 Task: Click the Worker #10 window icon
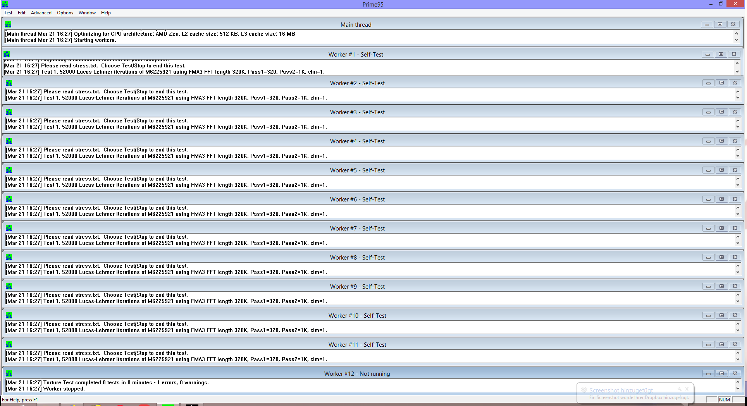(x=9, y=315)
